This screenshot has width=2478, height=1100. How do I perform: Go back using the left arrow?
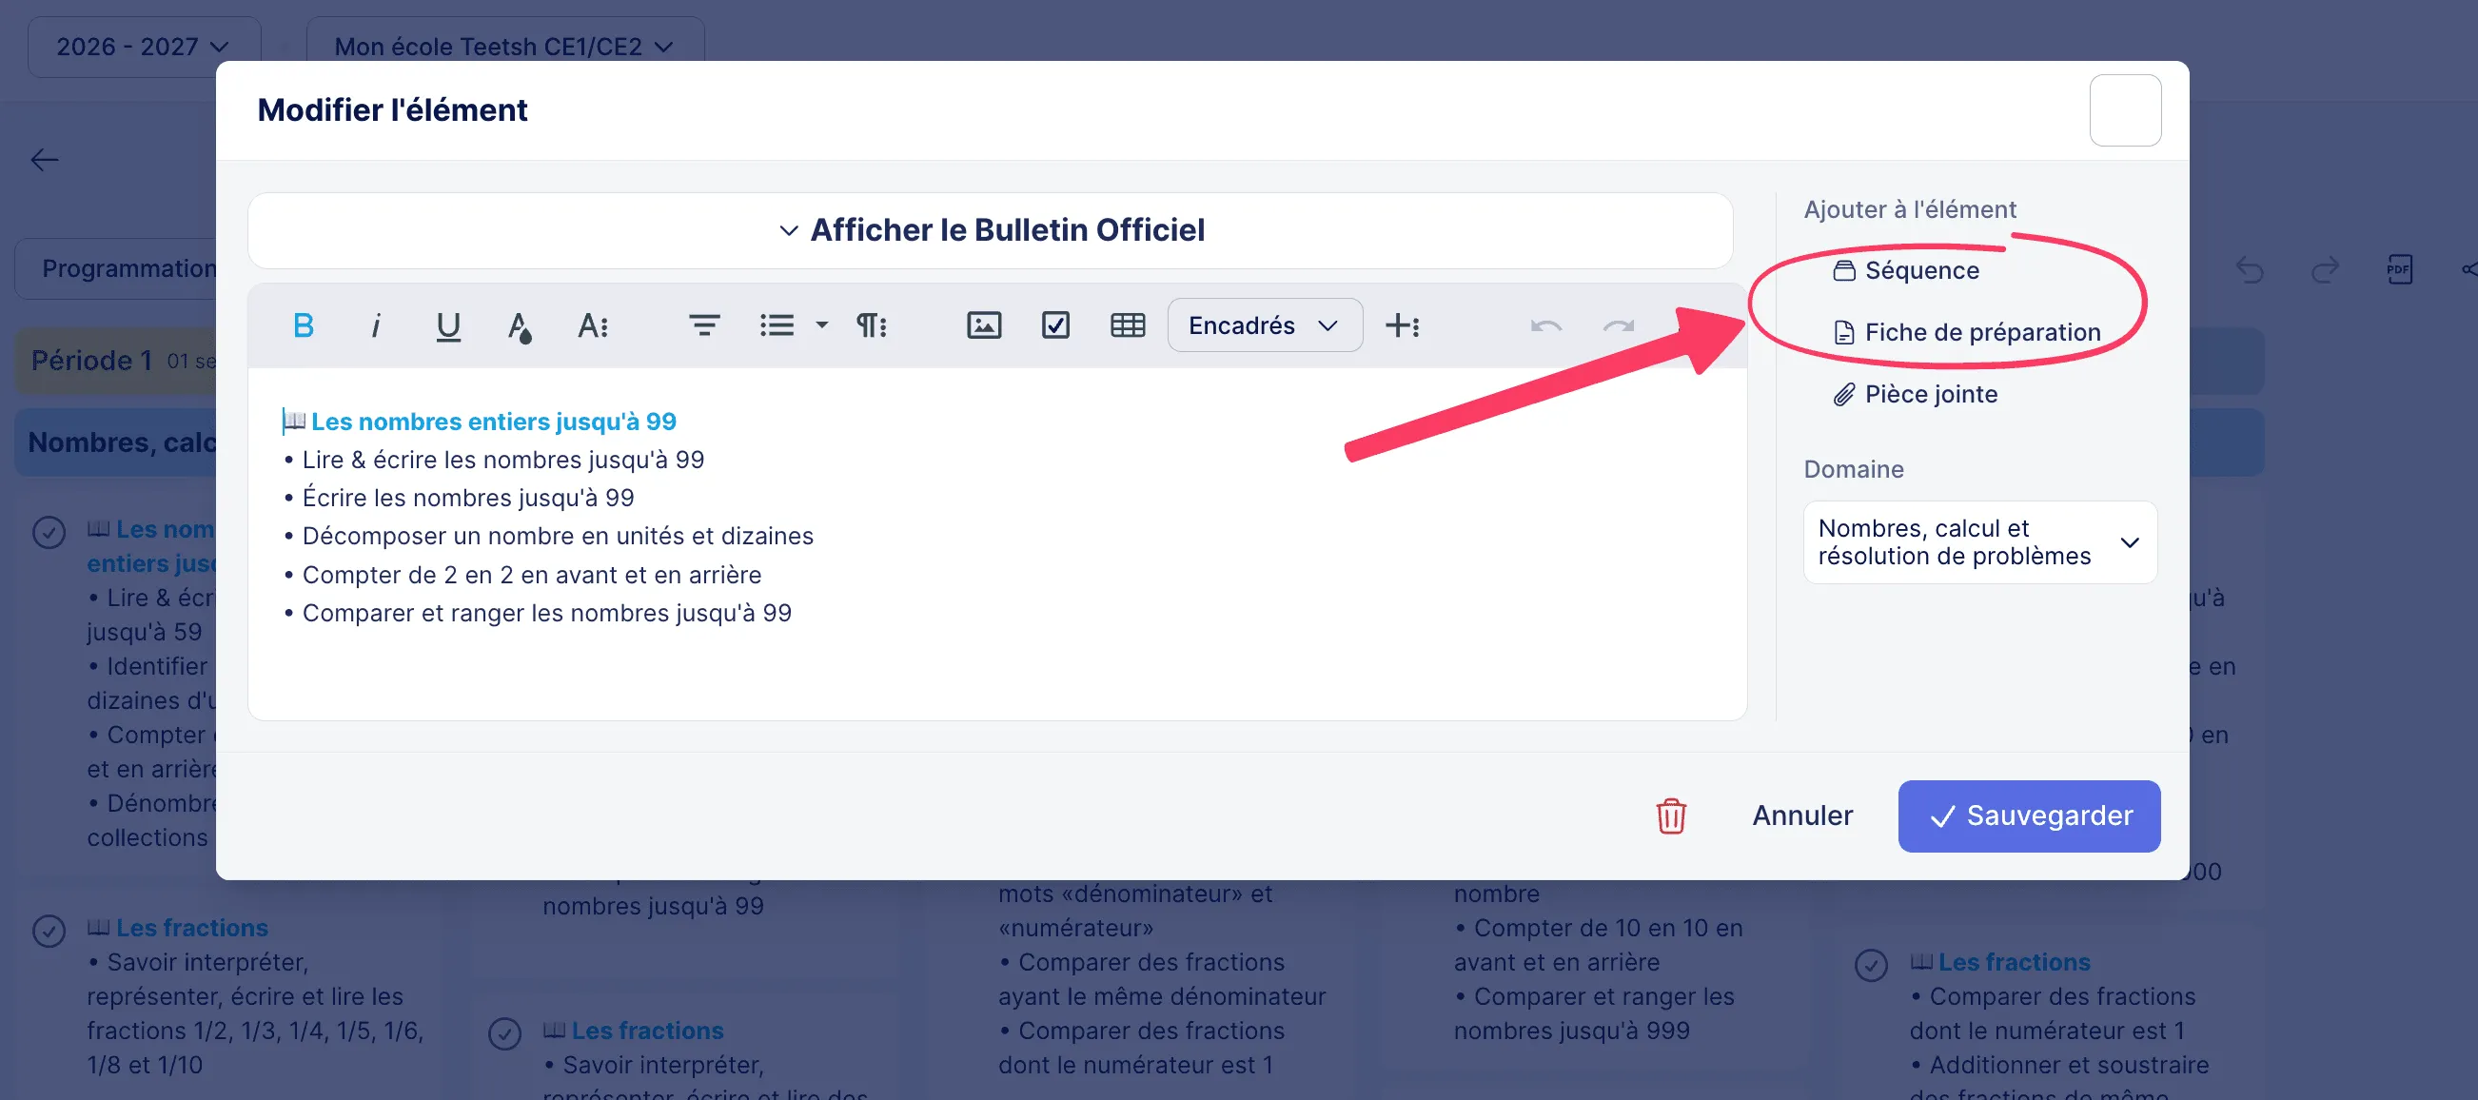click(x=46, y=160)
